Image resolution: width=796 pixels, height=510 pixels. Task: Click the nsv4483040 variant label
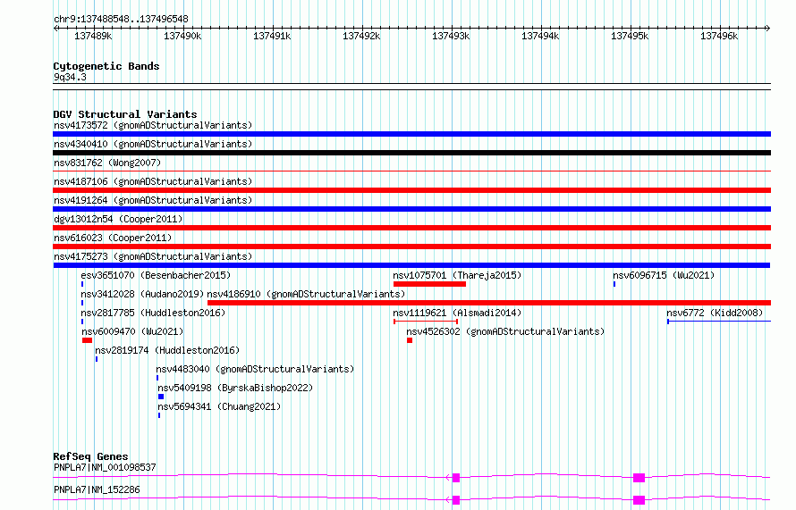pyautogui.click(x=255, y=369)
